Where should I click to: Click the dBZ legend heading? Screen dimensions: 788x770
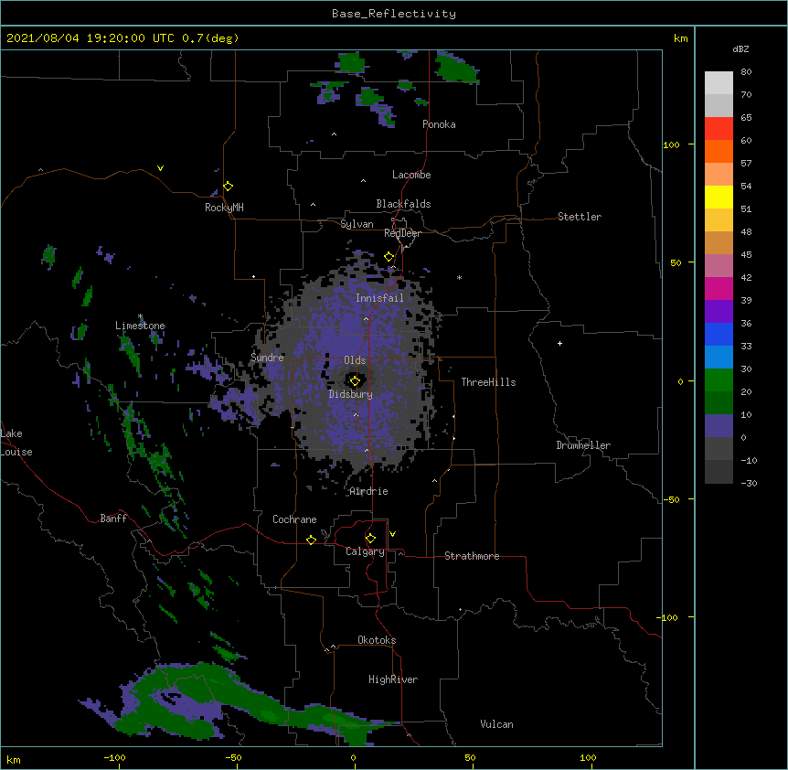pyautogui.click(x=740, y=48)
